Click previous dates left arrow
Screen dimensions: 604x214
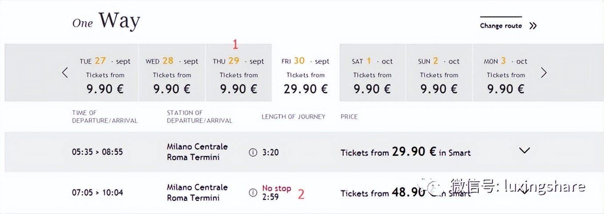(x=65, y=73)
